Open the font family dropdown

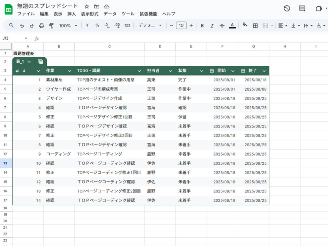point(150,26)
